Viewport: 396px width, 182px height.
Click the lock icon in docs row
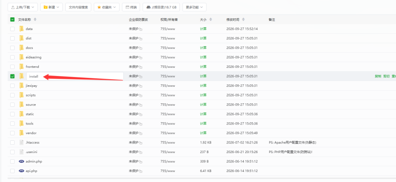click(141, 48)
